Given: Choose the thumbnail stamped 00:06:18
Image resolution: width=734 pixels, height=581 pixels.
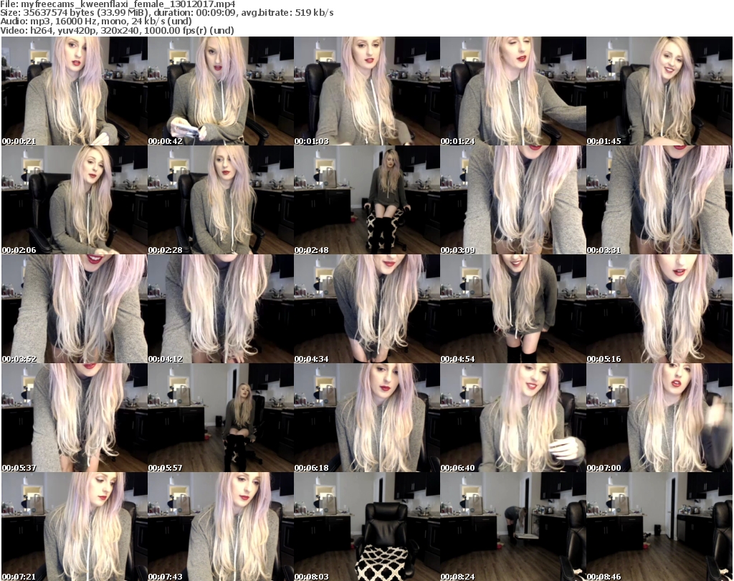Looking at the screenshot, I should pyautogui.click(x=366, y=418).
